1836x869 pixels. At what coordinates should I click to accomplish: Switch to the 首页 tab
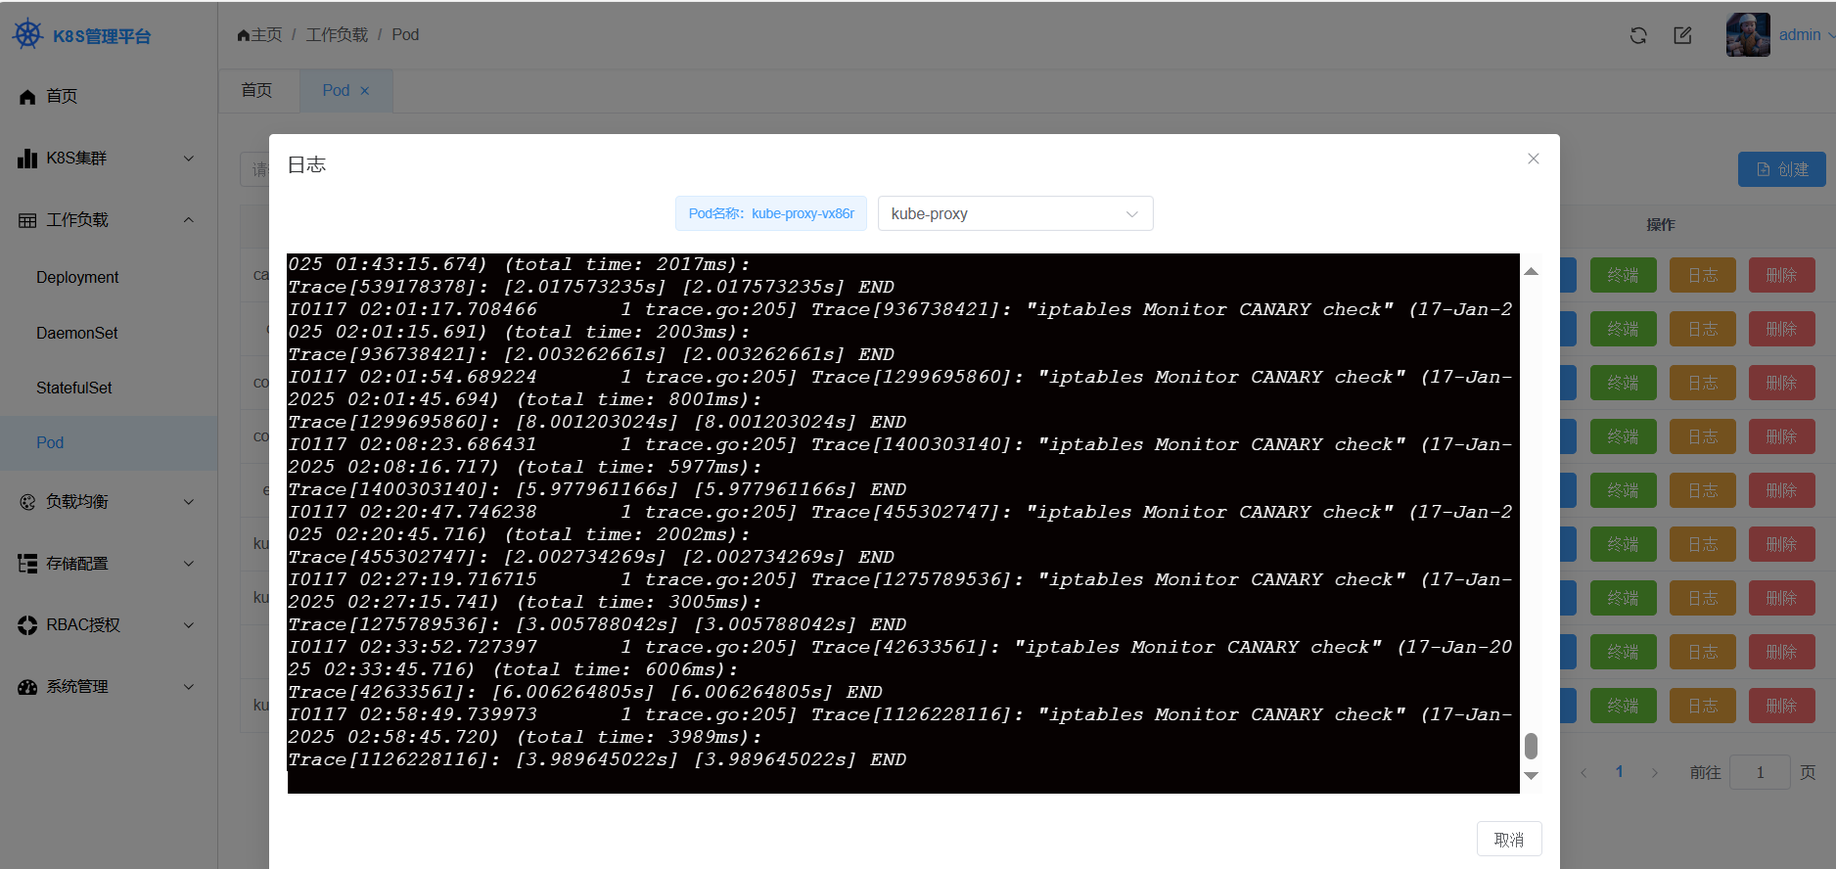(x=256, y=90)
